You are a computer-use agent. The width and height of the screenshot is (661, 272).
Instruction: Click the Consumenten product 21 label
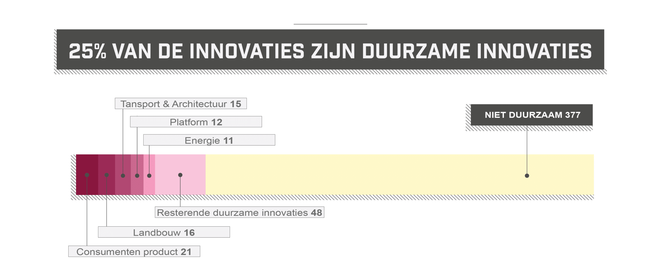pyautogui.click(x=134, y=251)
